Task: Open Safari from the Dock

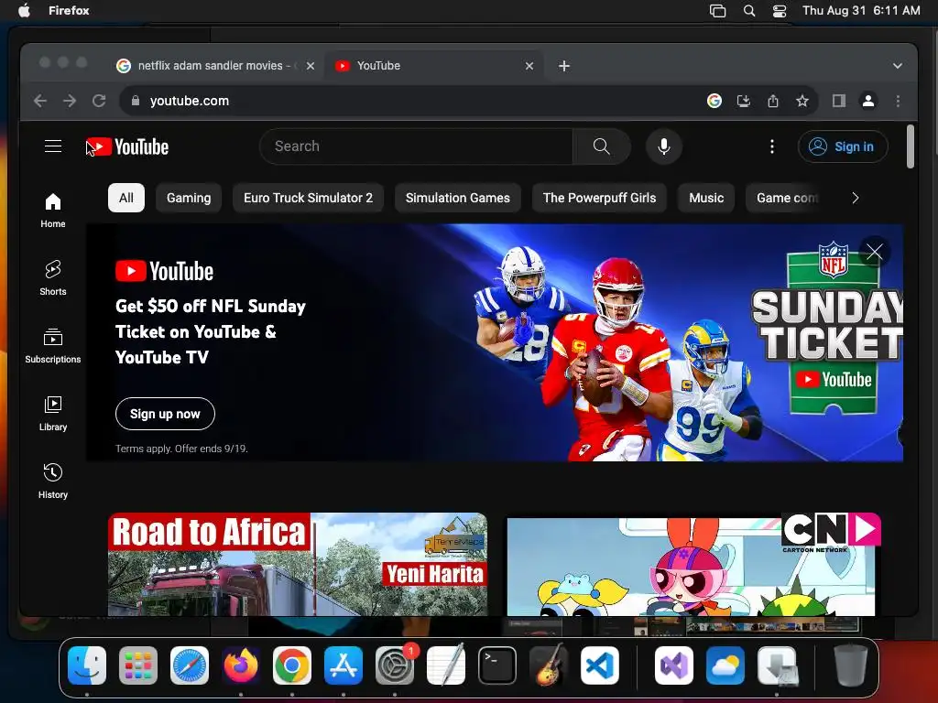Action: (190, 665)
